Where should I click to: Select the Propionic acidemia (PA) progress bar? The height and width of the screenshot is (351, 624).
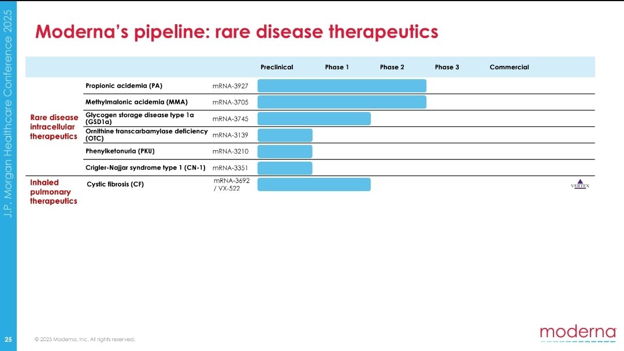coord(342,86)
